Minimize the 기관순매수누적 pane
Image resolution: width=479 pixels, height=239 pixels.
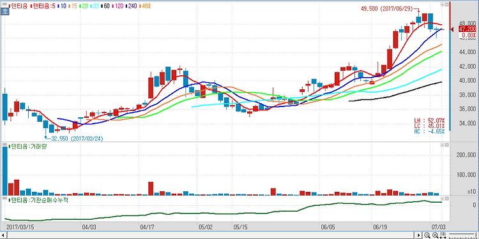[x=443, y=199]
